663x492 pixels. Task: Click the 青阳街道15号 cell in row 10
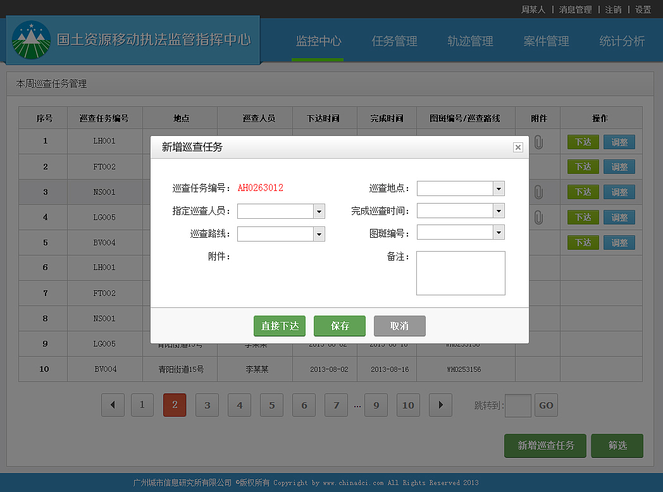(x=181, y=369)
